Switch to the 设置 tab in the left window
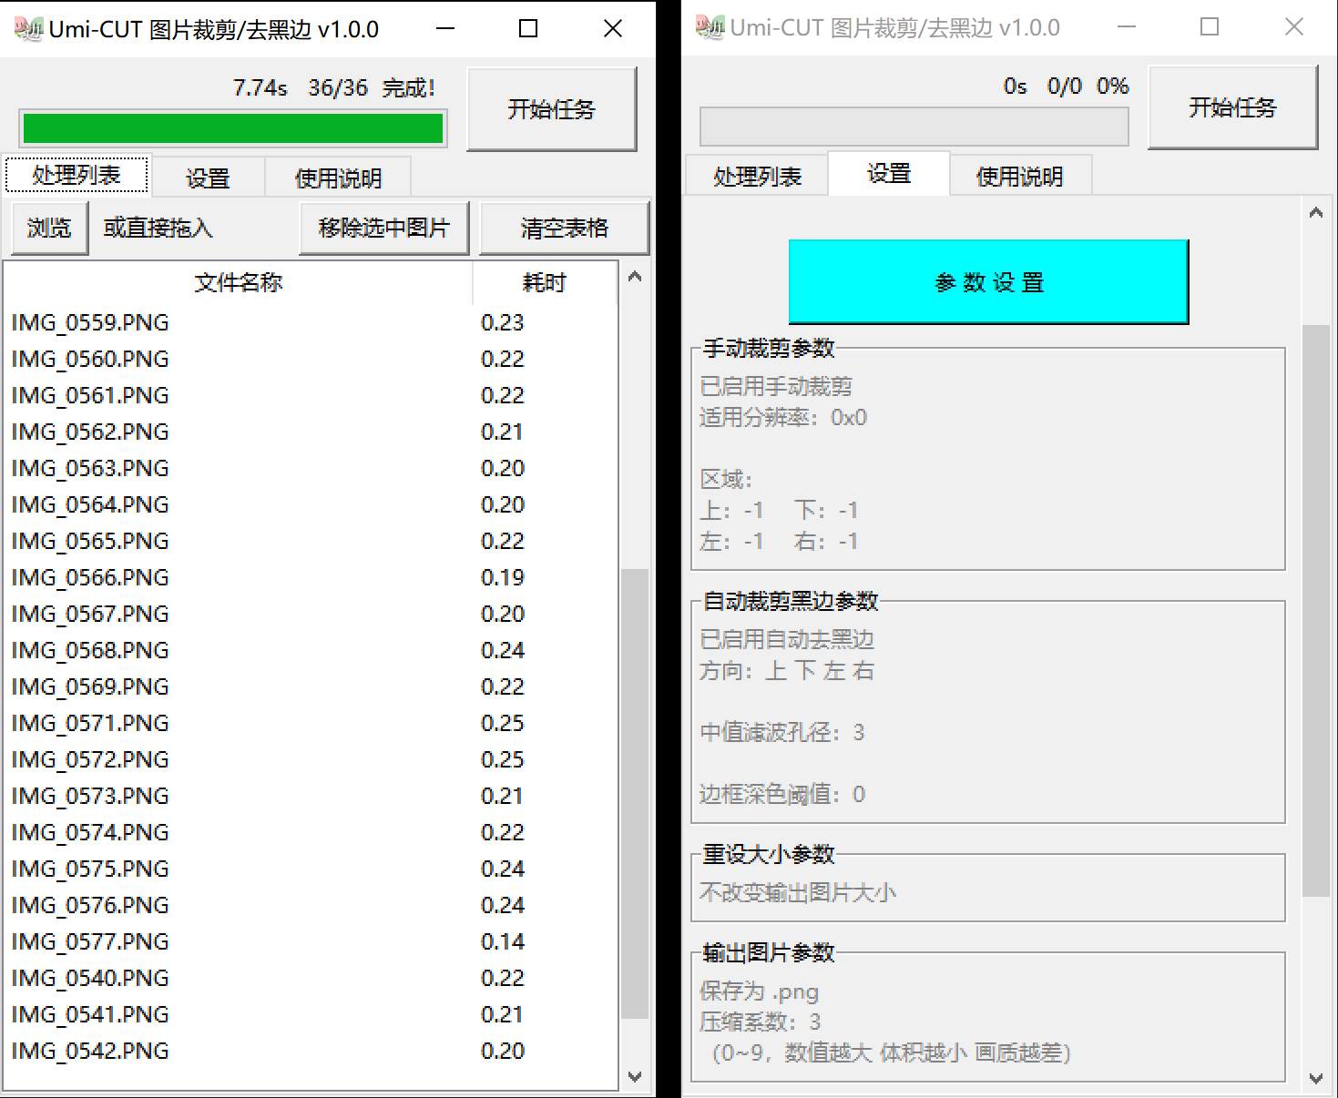Viewport: 1338px width, 1098px height. click(208, 177)
